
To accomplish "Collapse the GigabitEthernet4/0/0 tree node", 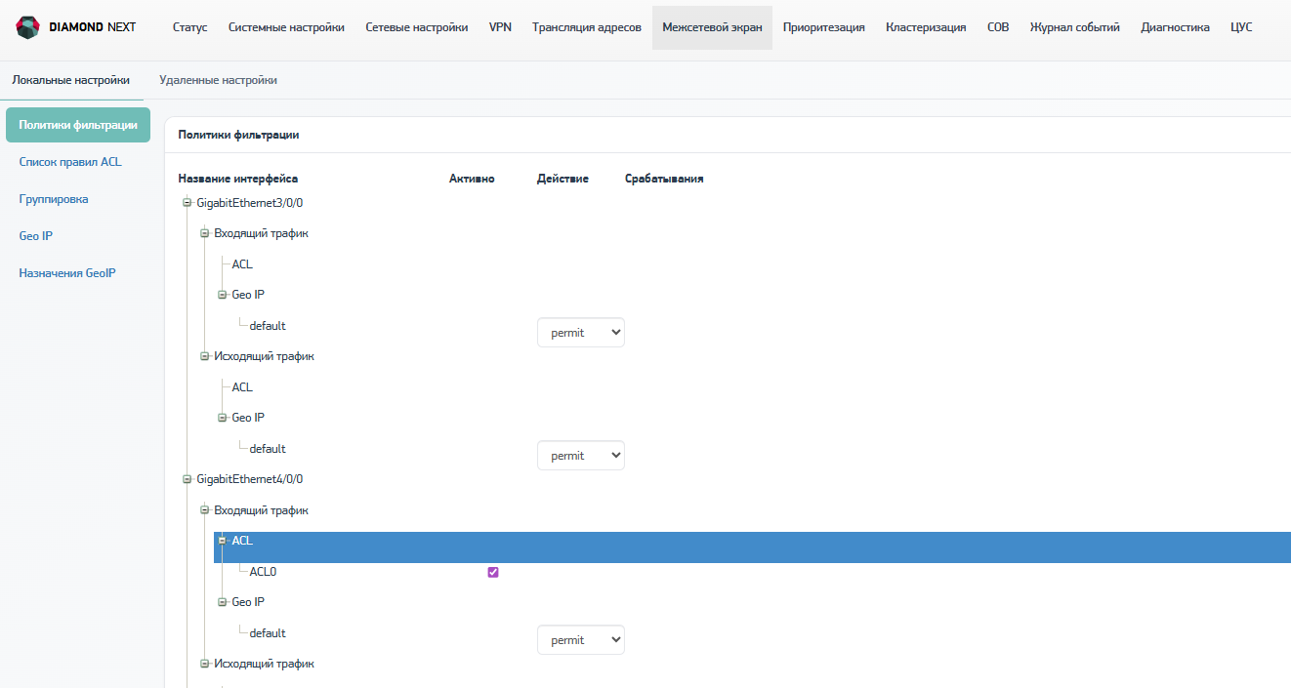I will click(x=187, y=479).
